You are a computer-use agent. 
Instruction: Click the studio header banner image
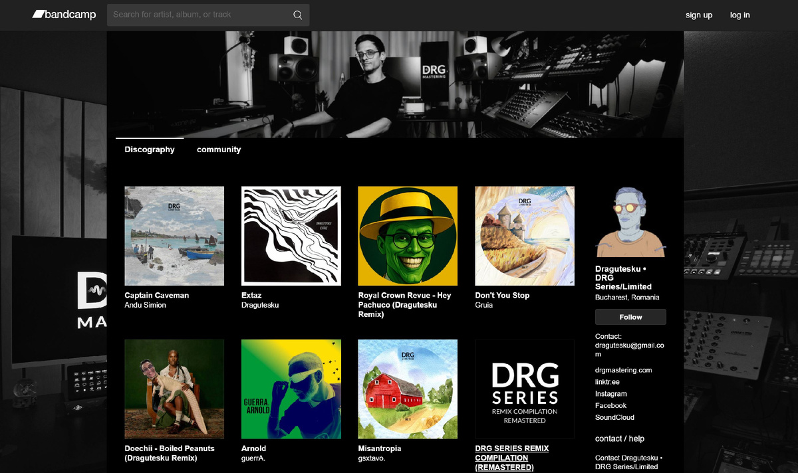395,84
